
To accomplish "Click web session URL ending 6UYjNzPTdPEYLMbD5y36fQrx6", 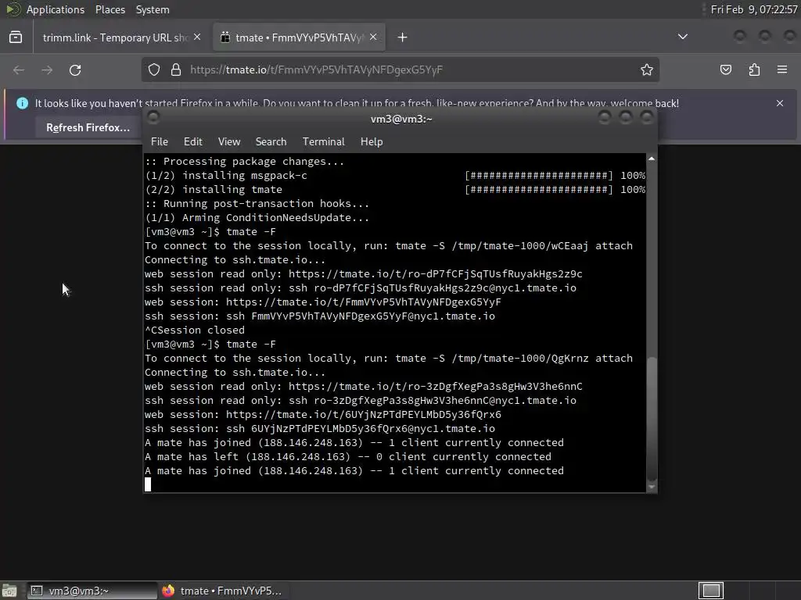I will [x=363, y=414].
